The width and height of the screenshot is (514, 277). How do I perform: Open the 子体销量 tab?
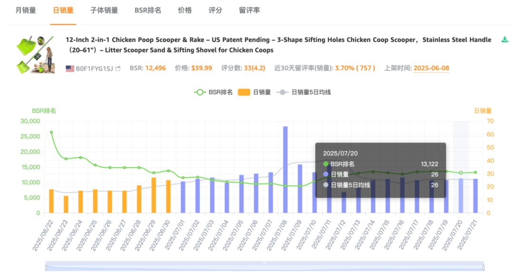pos(104,10)
